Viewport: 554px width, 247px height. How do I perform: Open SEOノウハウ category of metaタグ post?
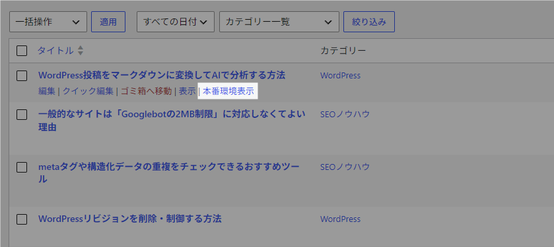[x=345, y=167]
